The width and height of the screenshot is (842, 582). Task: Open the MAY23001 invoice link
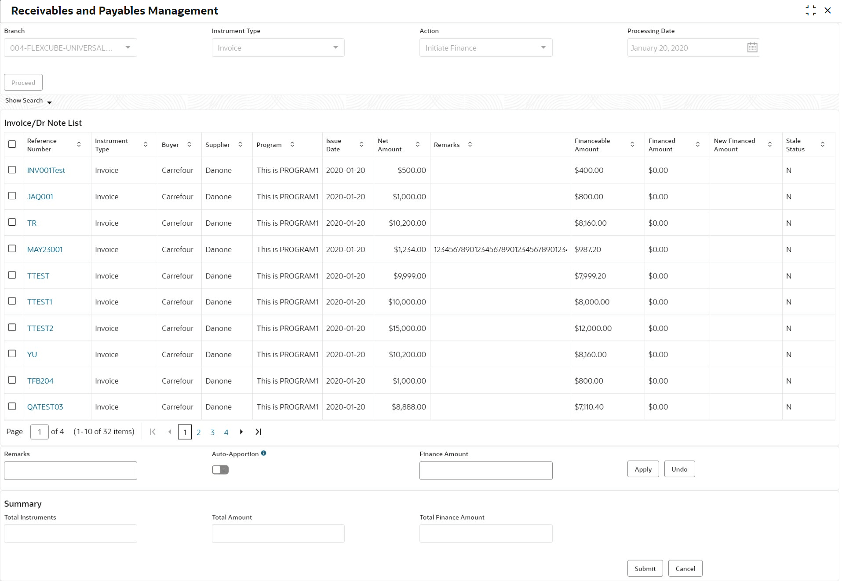point(45,249)
